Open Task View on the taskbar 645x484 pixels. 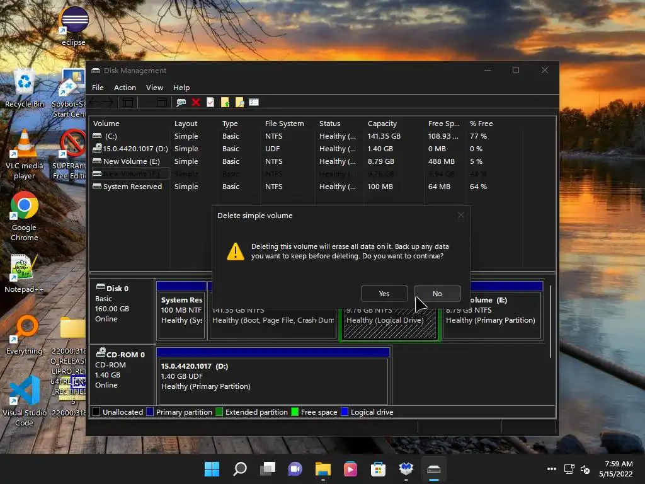pyautogui.click(x=267, y=469)
